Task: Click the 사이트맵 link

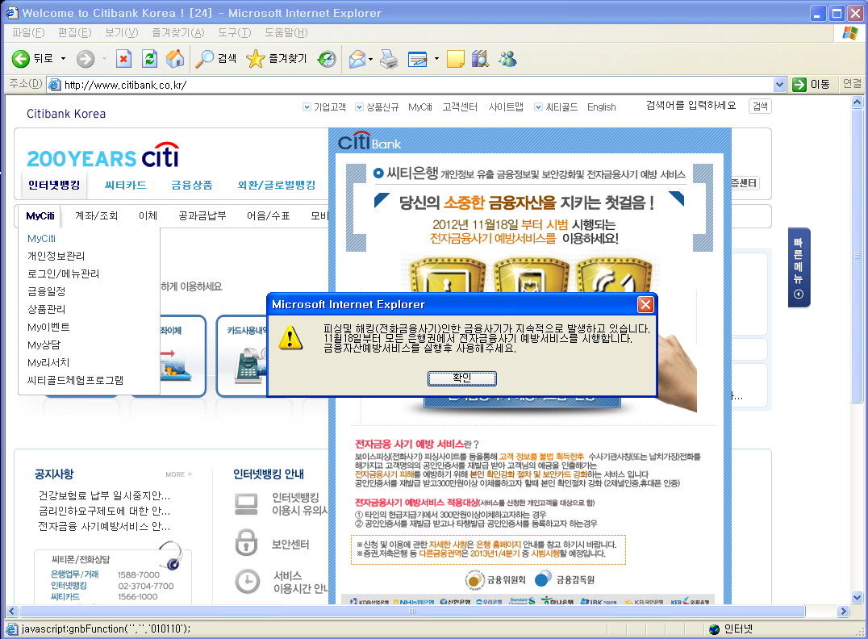Action: [506, 106]
